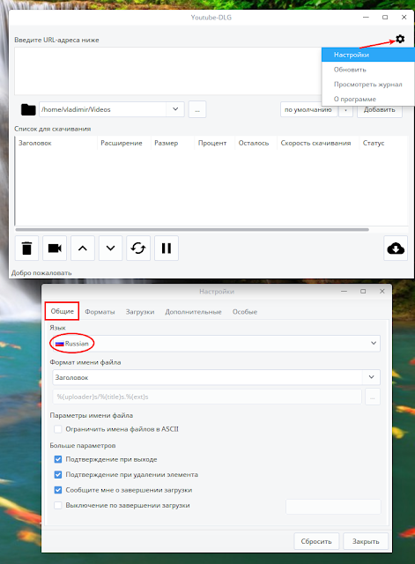Image resolution: width=415 pixels, height=564 pixels.
Task: Uncheck Подтверждение при выходе
Action: [58, 459]
